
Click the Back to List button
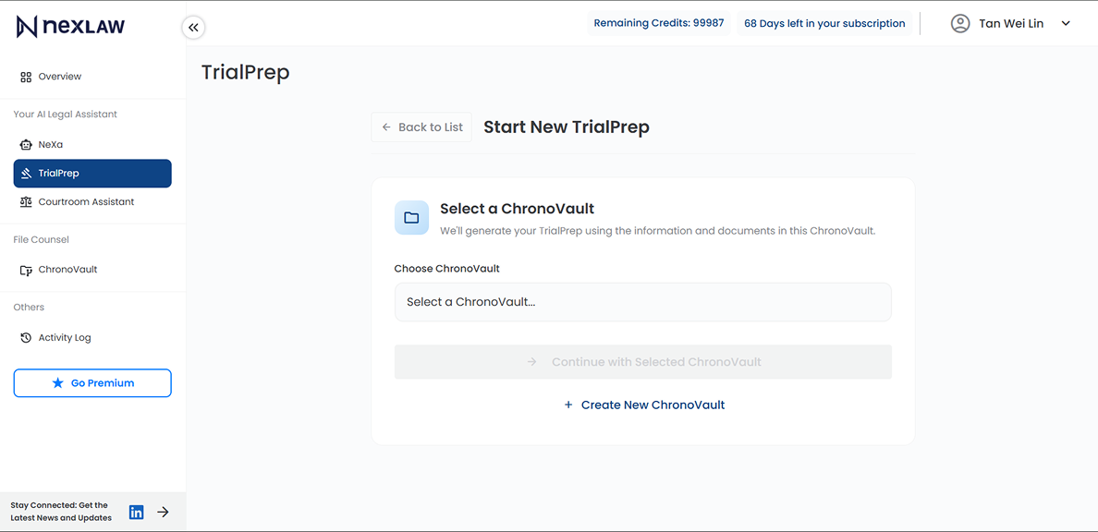tap(421, 127)
